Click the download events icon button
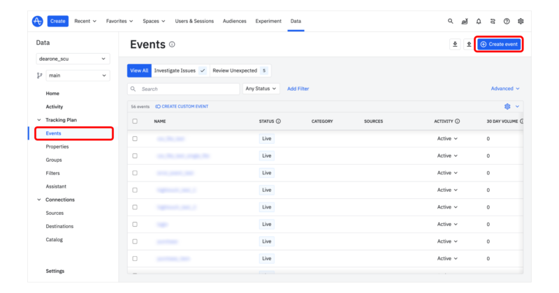Viewport: 559px width, 293px height. point(455,44)
